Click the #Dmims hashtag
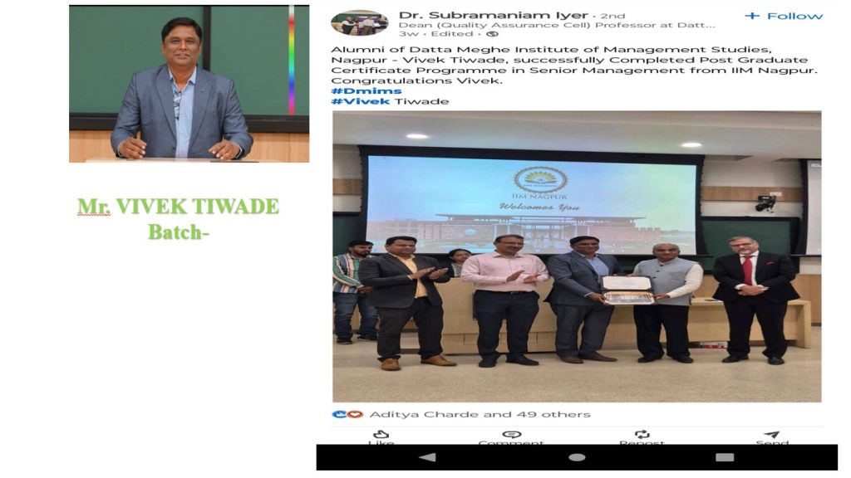The image size is (851, 478). coord(366,91)
